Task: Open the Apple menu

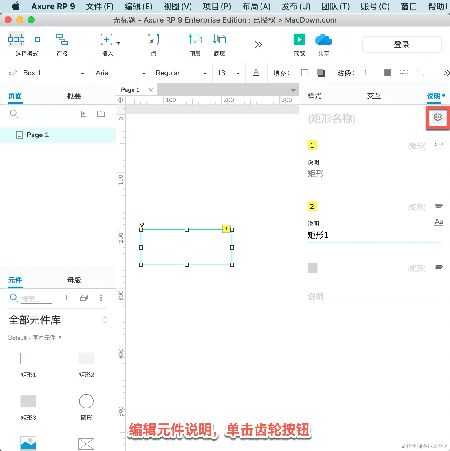Action: click(16, 6)
